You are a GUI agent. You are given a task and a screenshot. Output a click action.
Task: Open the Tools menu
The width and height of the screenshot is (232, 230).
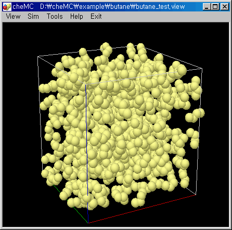tap(55, 17)
